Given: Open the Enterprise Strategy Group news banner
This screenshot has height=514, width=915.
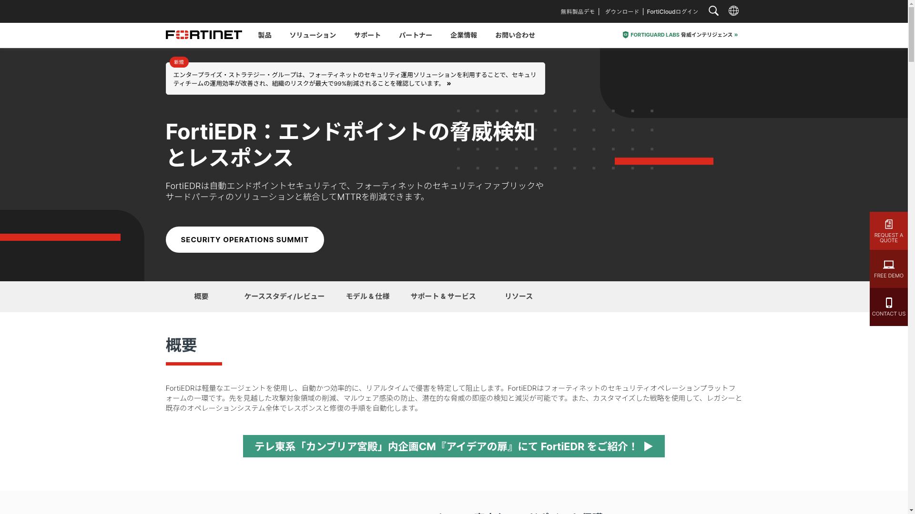Looking at the screenshot, I should pos(356,79).
